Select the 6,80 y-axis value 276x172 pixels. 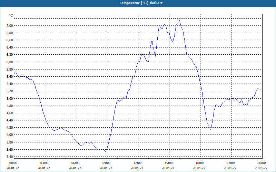(10, 33)
